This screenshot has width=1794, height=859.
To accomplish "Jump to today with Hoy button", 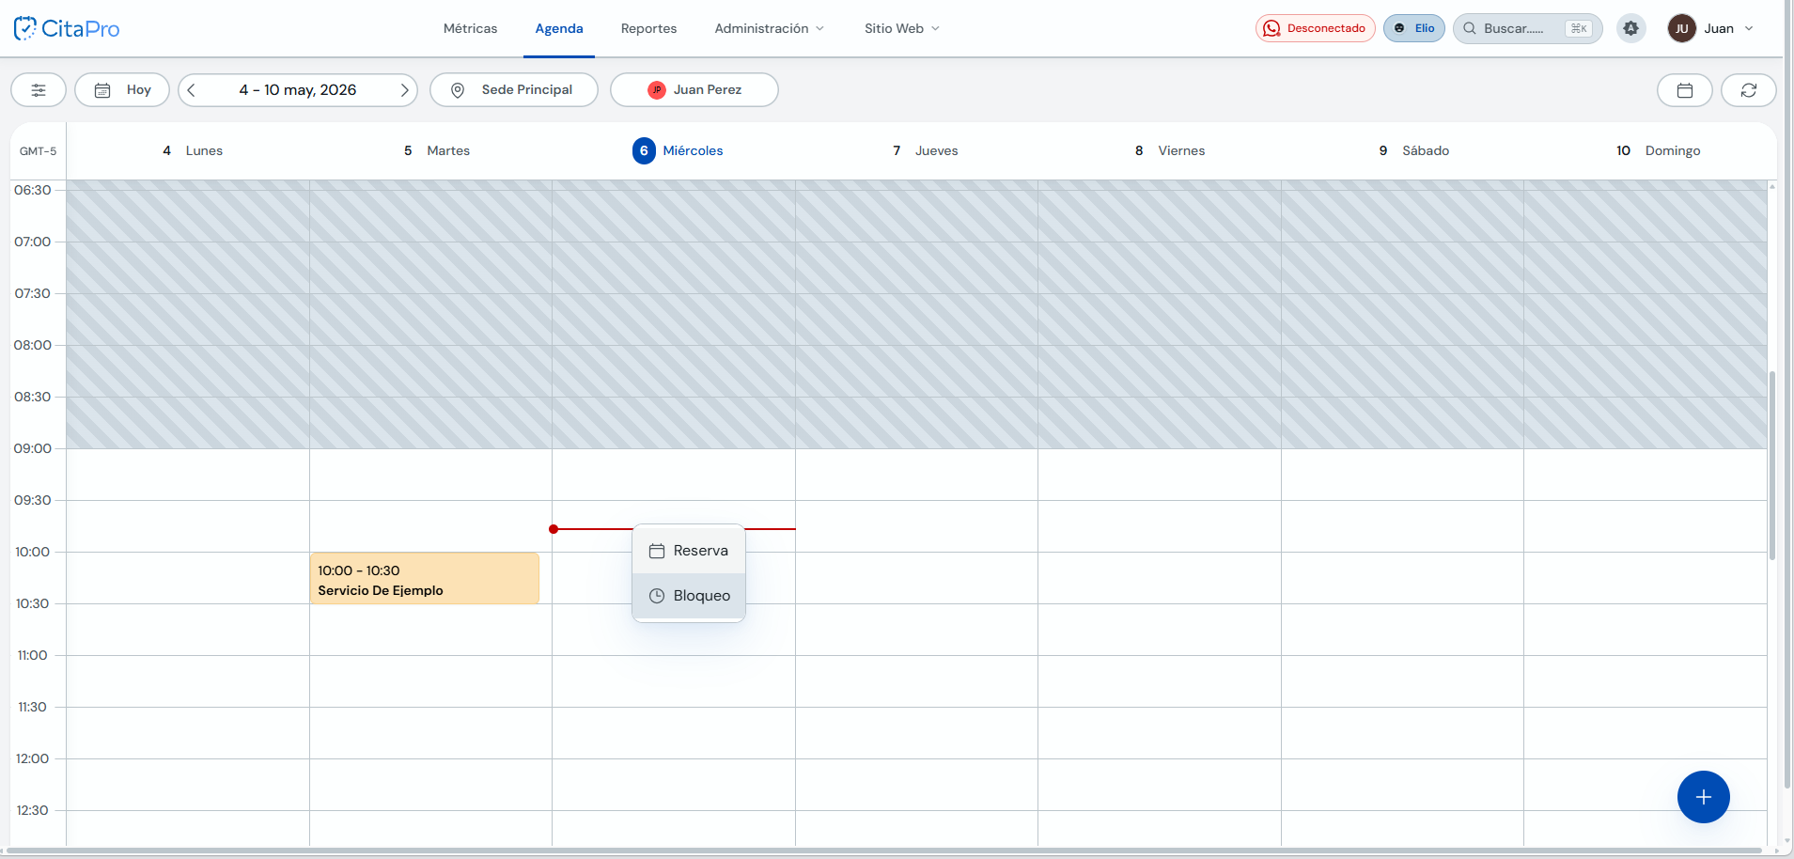I will coord(122,90).
